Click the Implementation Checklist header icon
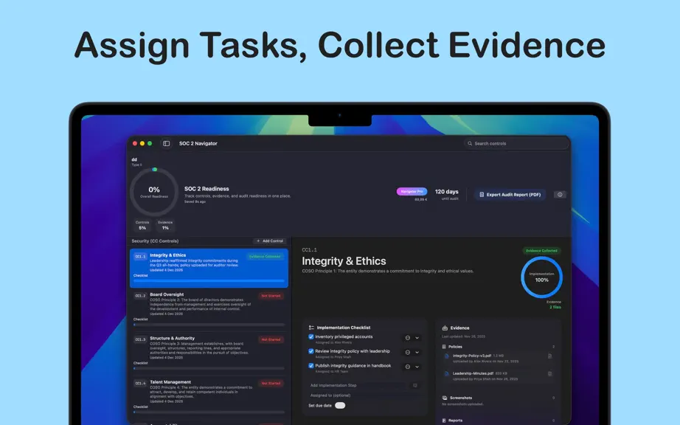The height and width of the screenshot is (425, 680). (311, 328)
